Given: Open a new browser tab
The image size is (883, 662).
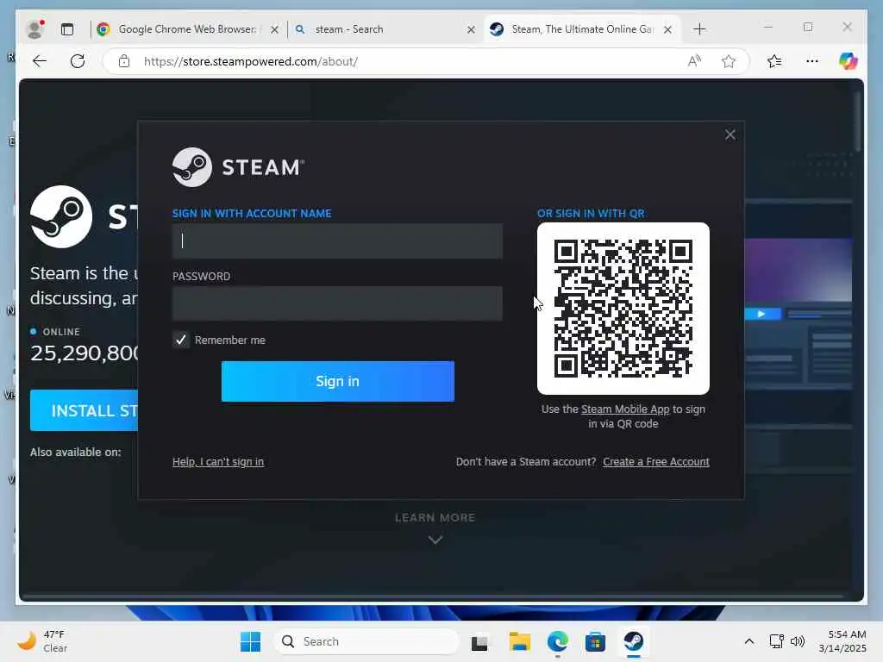Looking at the screenshot, I should click(698, 28).
